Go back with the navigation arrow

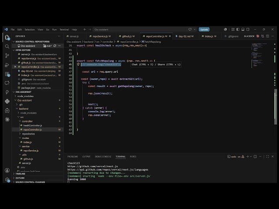point(85,30)
